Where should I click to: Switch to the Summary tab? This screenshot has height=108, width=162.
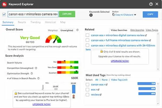8,22
